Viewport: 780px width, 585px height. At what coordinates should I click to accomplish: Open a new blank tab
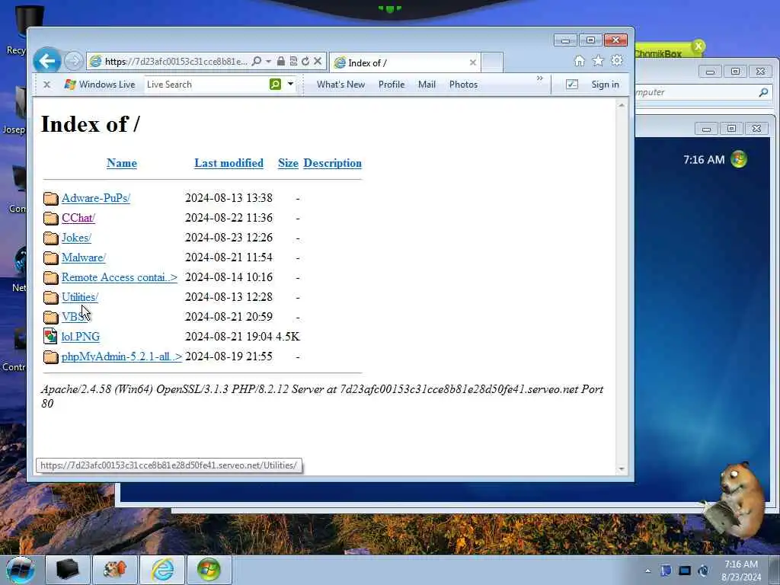point(492,62)
